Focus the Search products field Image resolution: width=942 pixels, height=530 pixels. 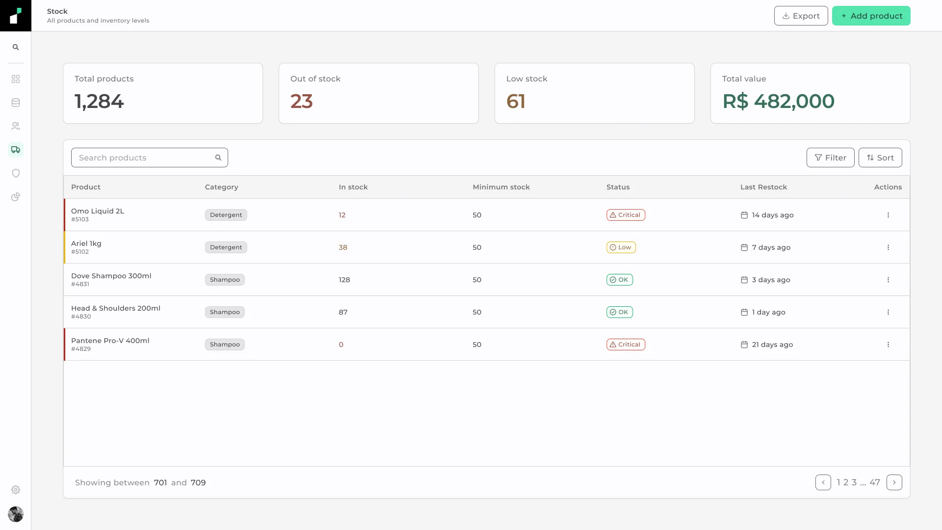click(x=150, y=158)
